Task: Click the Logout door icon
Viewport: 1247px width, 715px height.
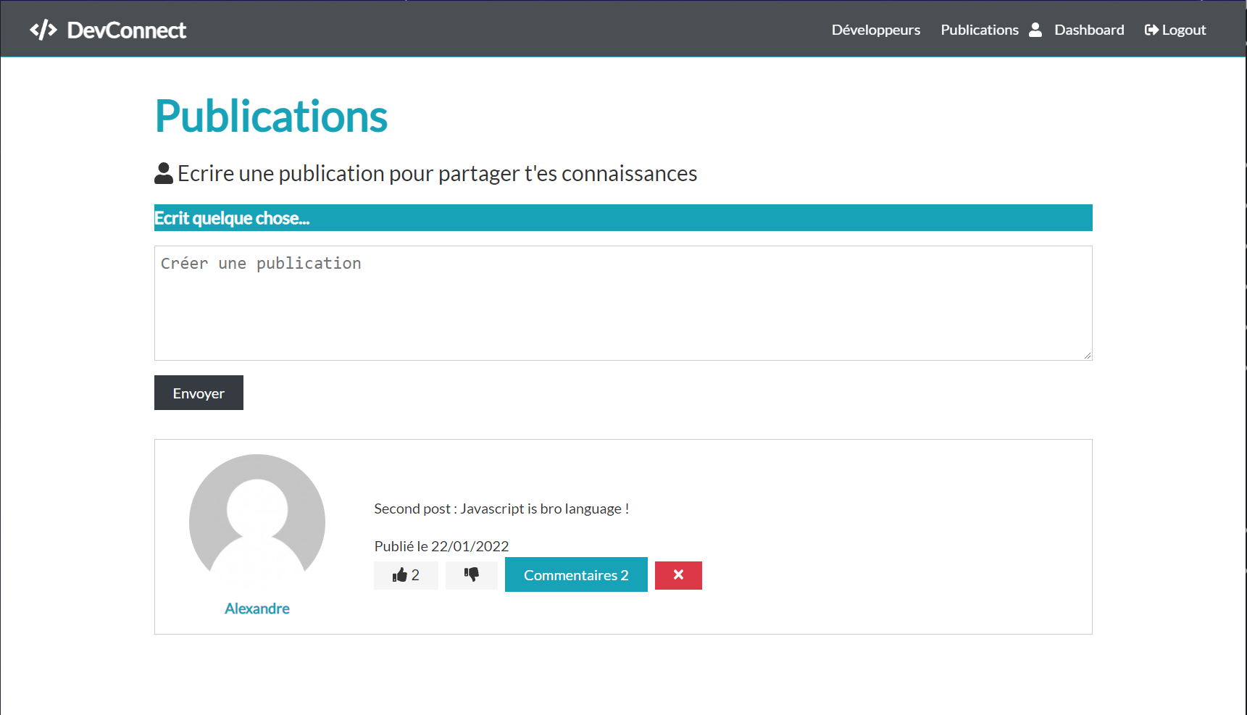Action: [1151, 29]
